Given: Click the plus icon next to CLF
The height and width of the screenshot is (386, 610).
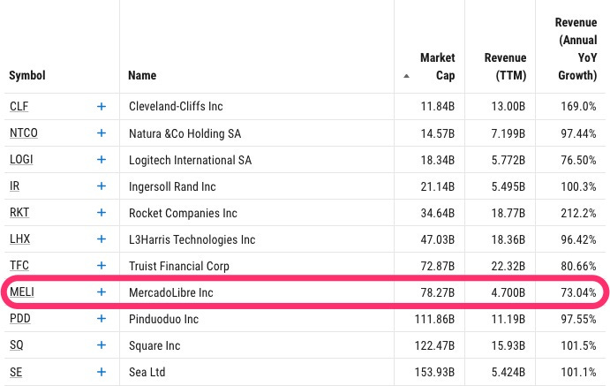Looking at the screenshot, I should (x=102, y=106).
